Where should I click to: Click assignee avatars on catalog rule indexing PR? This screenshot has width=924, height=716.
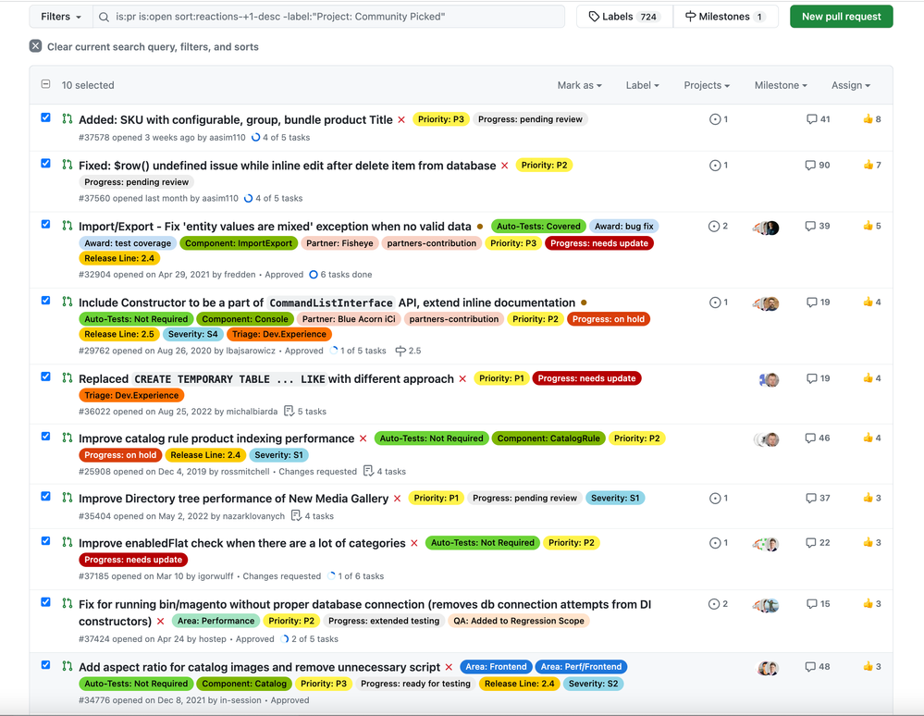(766, 439)
